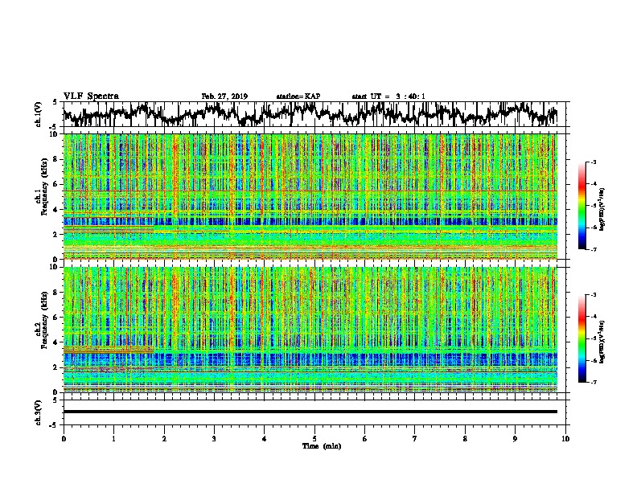637x492 pixels.
Task: Click the "-7" value on upper colorbar
Action: (x=594, y=249)
